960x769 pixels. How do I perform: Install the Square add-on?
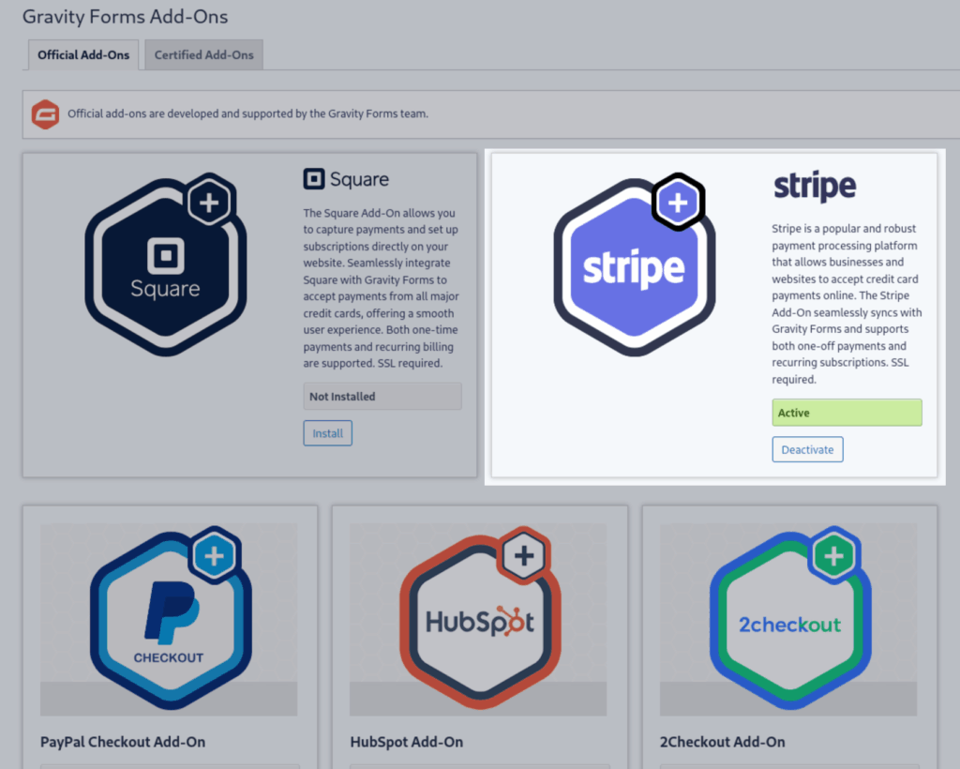[327, 433]
